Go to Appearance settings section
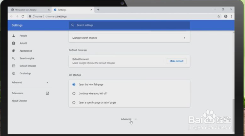Image resolution: width=245 pixels, height=136 pixels. coord(26,51)
